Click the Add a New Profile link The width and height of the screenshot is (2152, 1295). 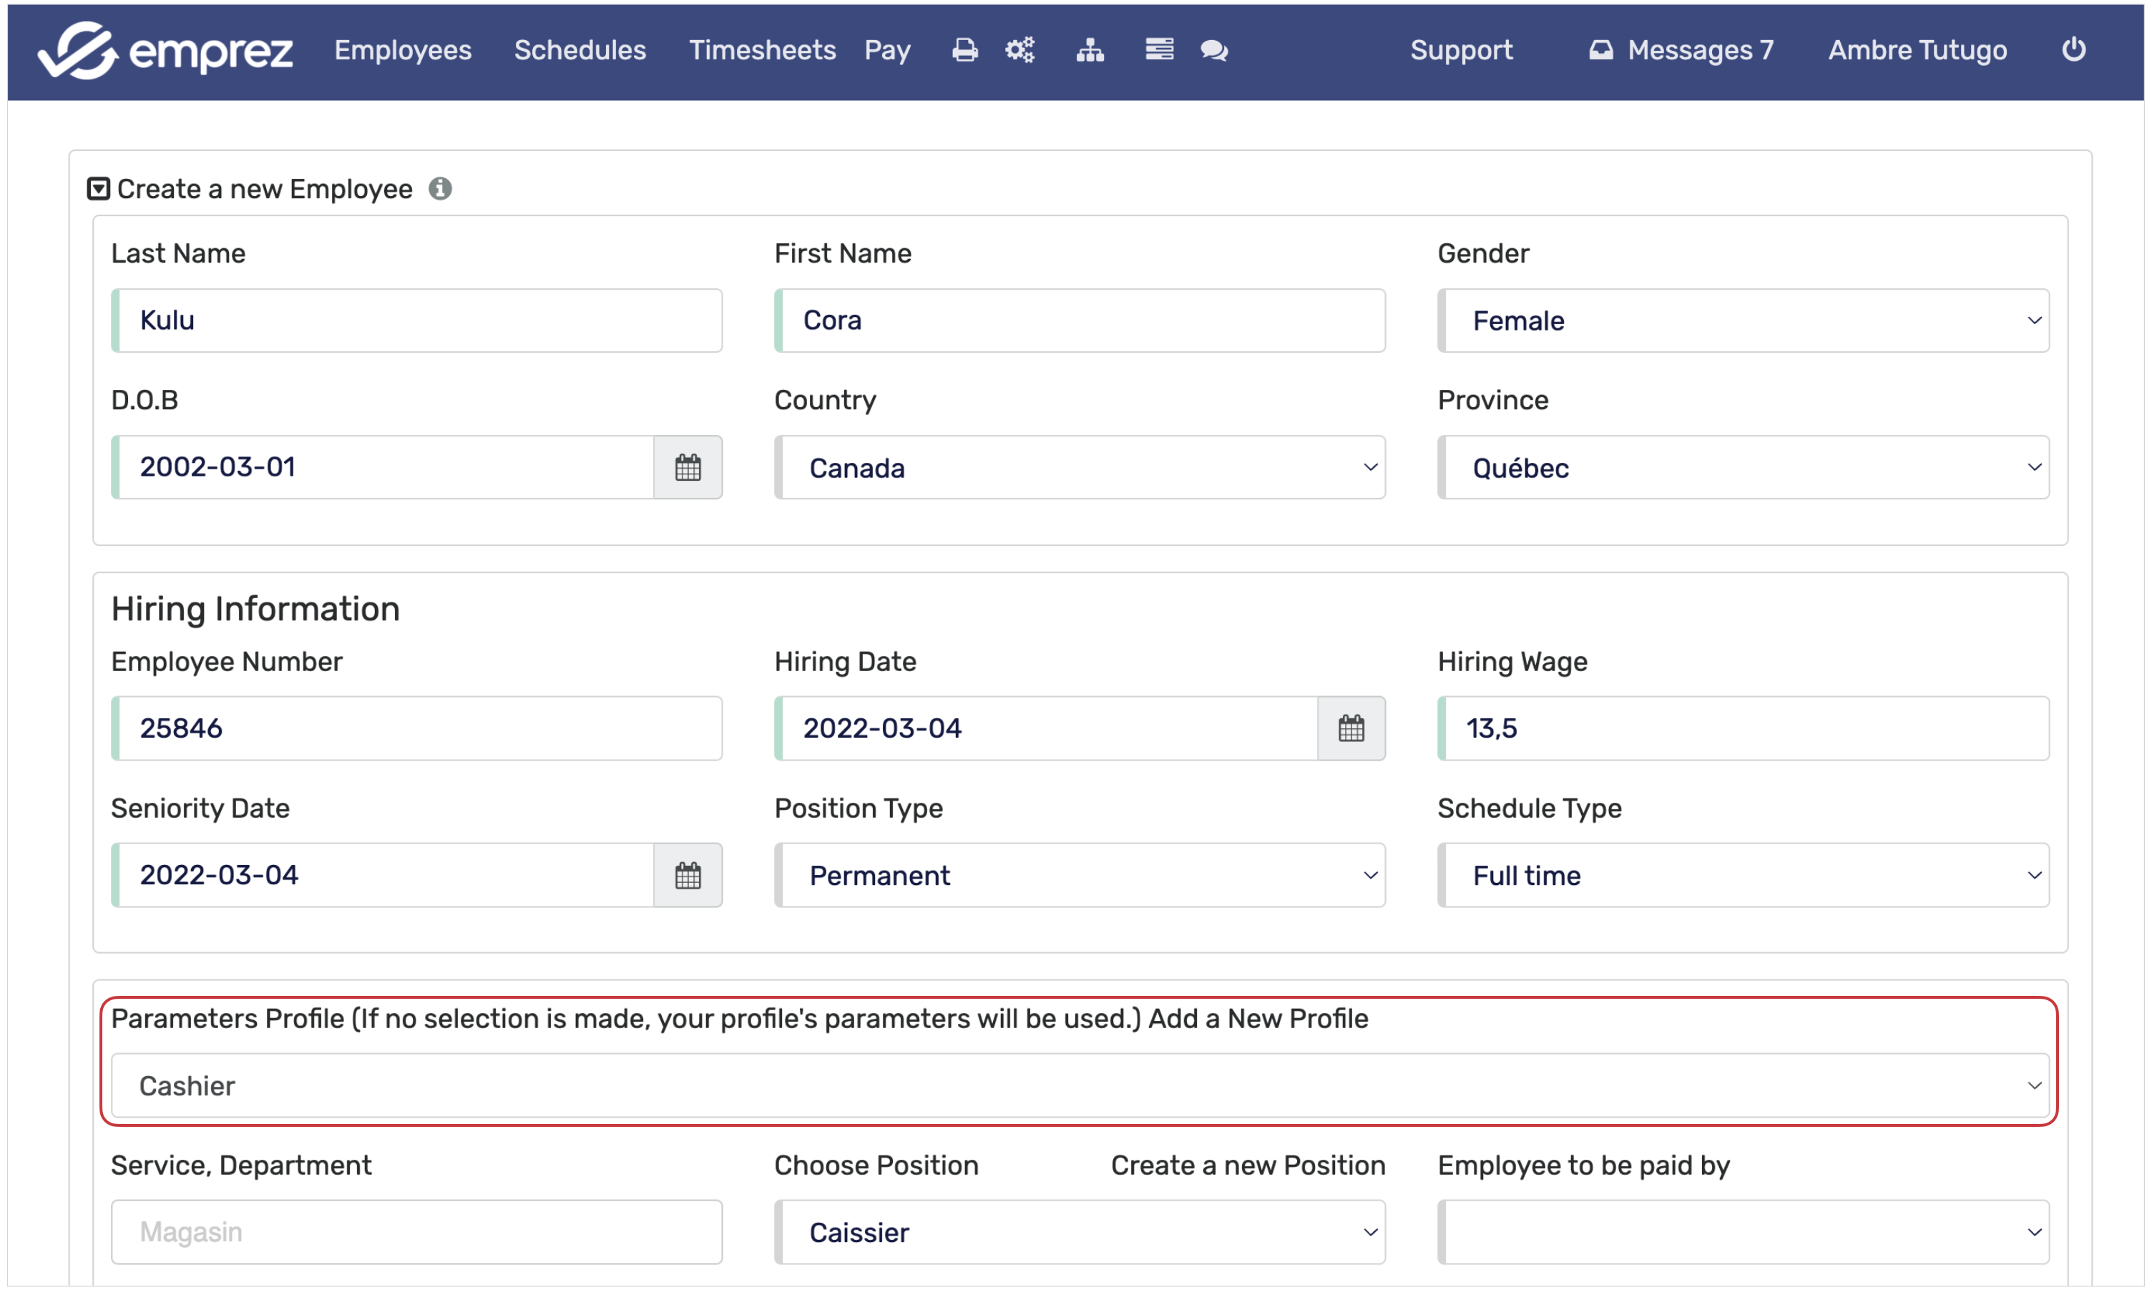click(x=1257, y=1018)
